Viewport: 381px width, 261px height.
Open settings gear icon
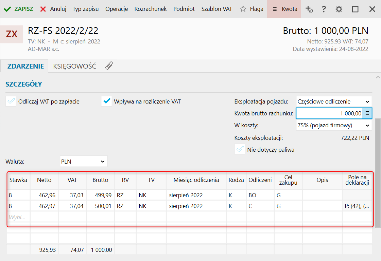[x=339, y=9]
